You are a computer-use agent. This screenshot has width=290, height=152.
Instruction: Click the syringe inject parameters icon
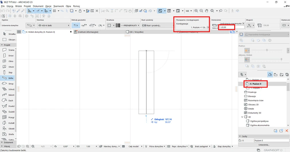tap(23, 11)
